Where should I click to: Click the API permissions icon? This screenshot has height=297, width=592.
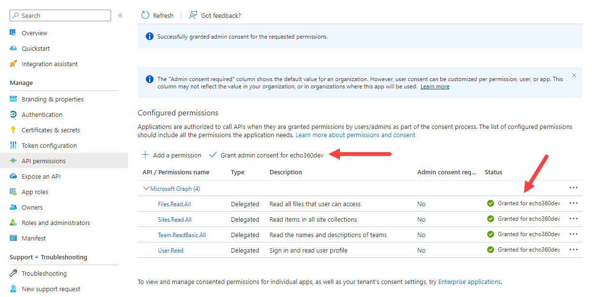pos(13,161)
